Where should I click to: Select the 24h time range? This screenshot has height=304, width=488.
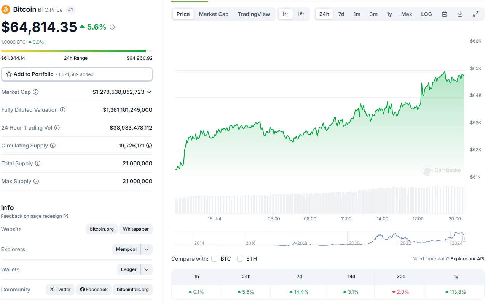(x=324, y=14)
